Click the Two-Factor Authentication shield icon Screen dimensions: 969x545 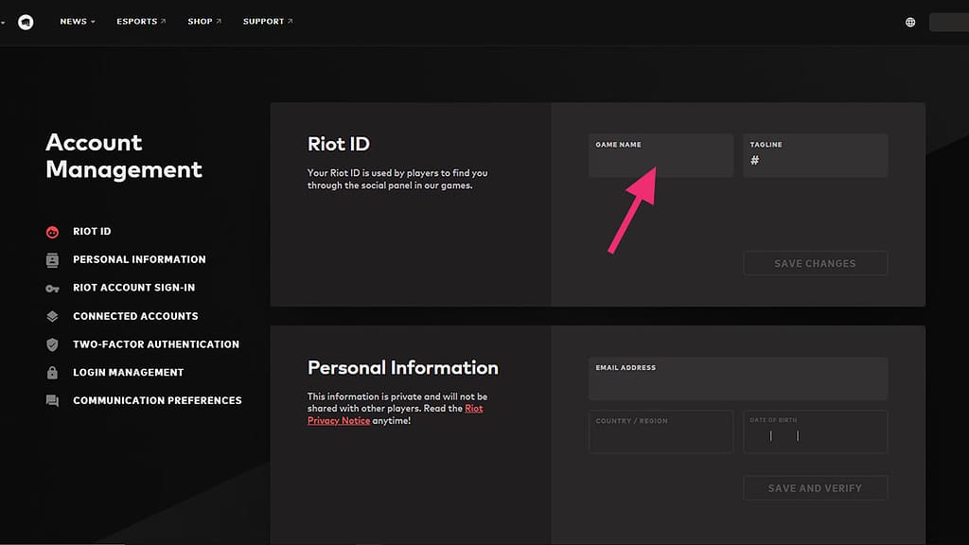coord(53,344)
